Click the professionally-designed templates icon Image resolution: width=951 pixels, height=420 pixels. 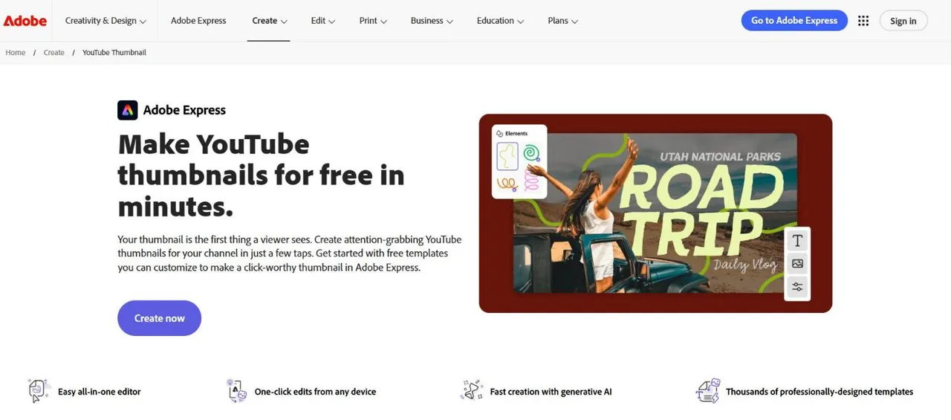(x=708, y=391)
